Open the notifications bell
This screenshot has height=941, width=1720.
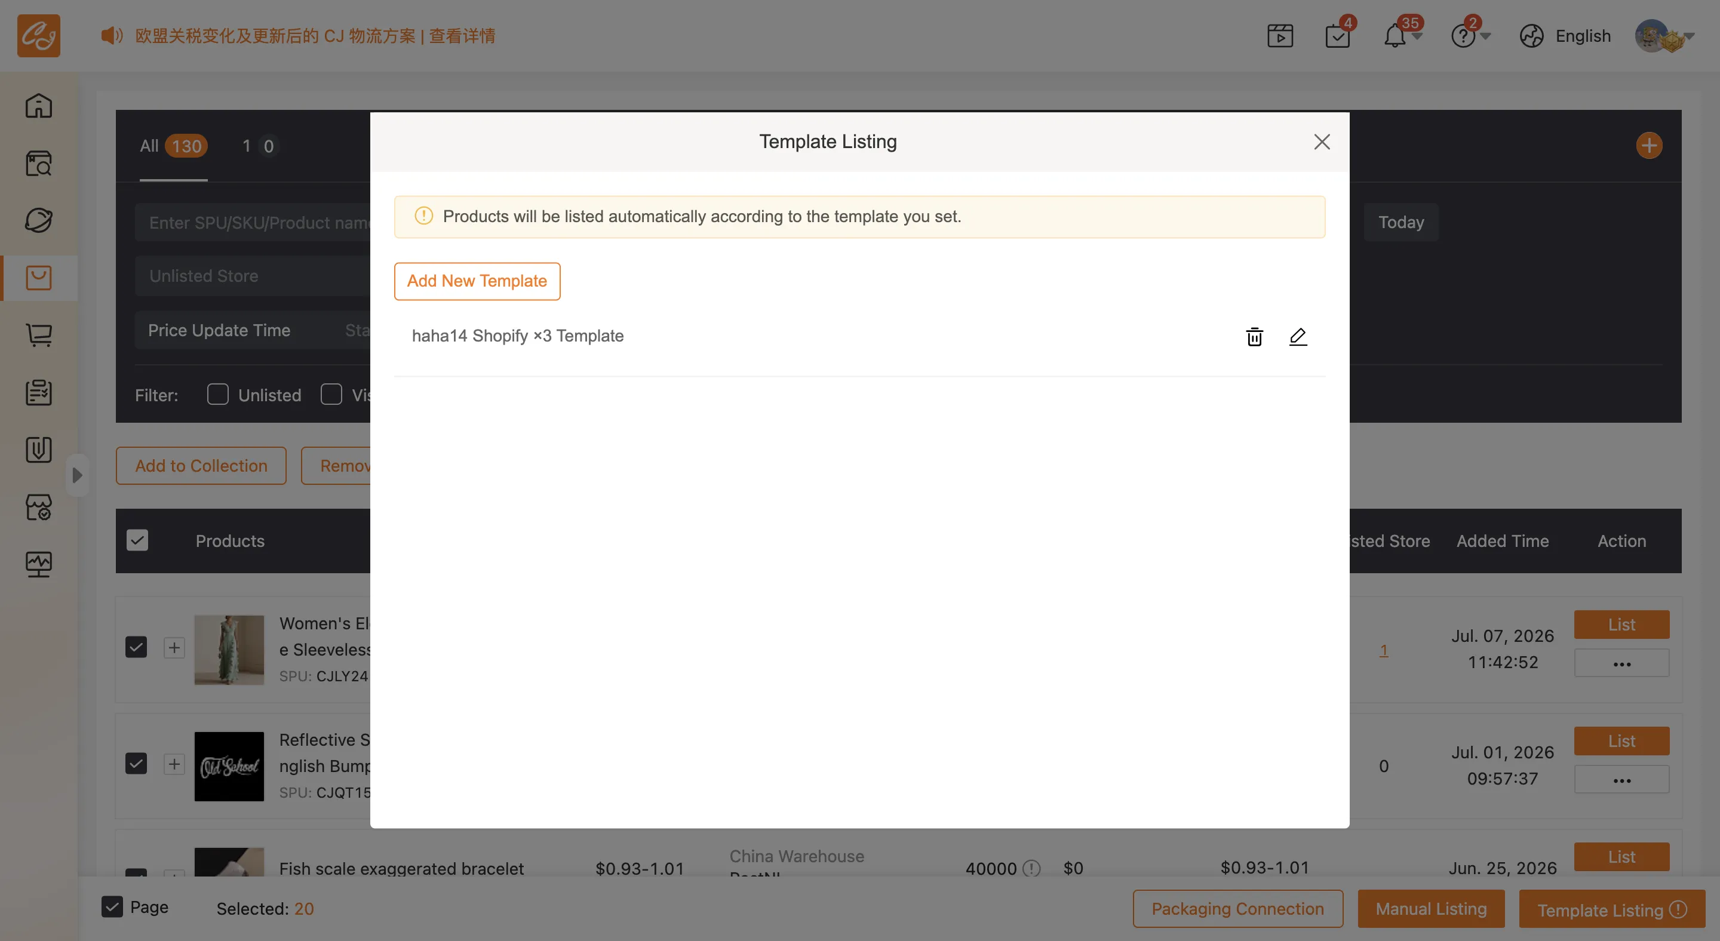point(1394,35)
